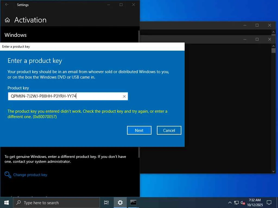Click the 'Windows' section heading
This screenshot has width=278, height=208.
point(15,35)
